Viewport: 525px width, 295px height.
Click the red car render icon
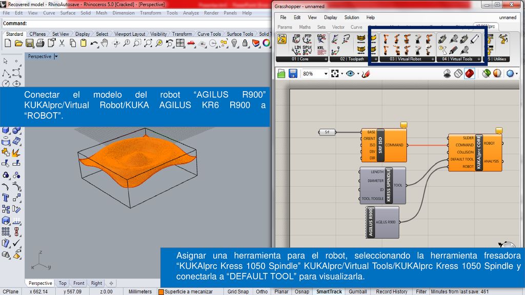tap(191, 43)
